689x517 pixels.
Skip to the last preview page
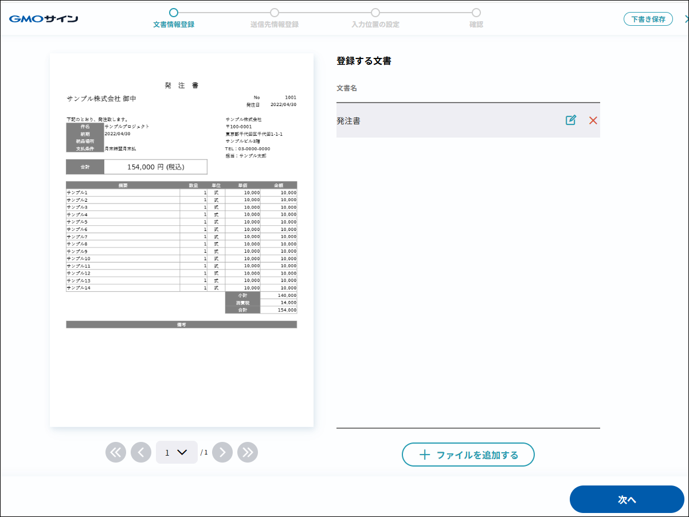coord(248,452)
